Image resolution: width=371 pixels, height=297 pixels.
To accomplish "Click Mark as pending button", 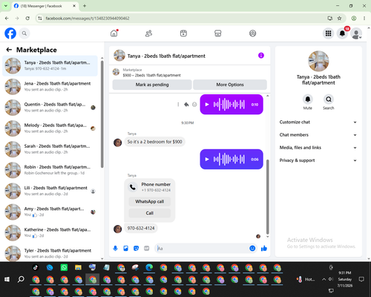I will pos(152,85).
